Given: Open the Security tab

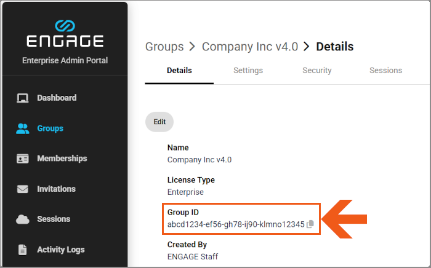Looking at the screenshot, I should [317, 71].
